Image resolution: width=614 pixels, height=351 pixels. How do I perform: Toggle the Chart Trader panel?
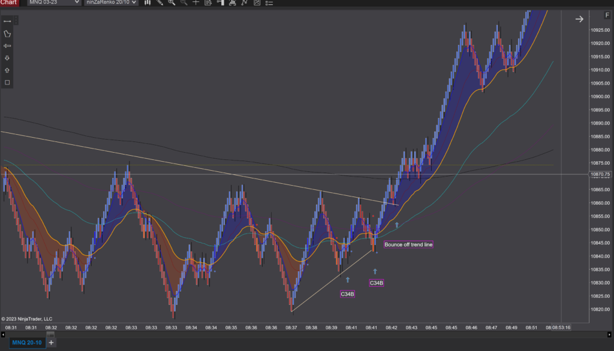[221, 4]
